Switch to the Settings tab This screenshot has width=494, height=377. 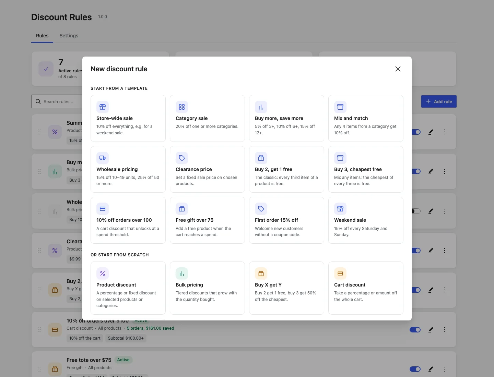click(x=69, y=36)
